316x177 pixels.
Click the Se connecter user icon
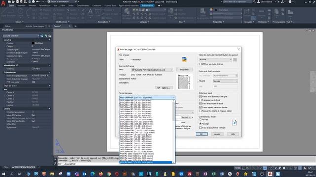[x=258, y=2]
